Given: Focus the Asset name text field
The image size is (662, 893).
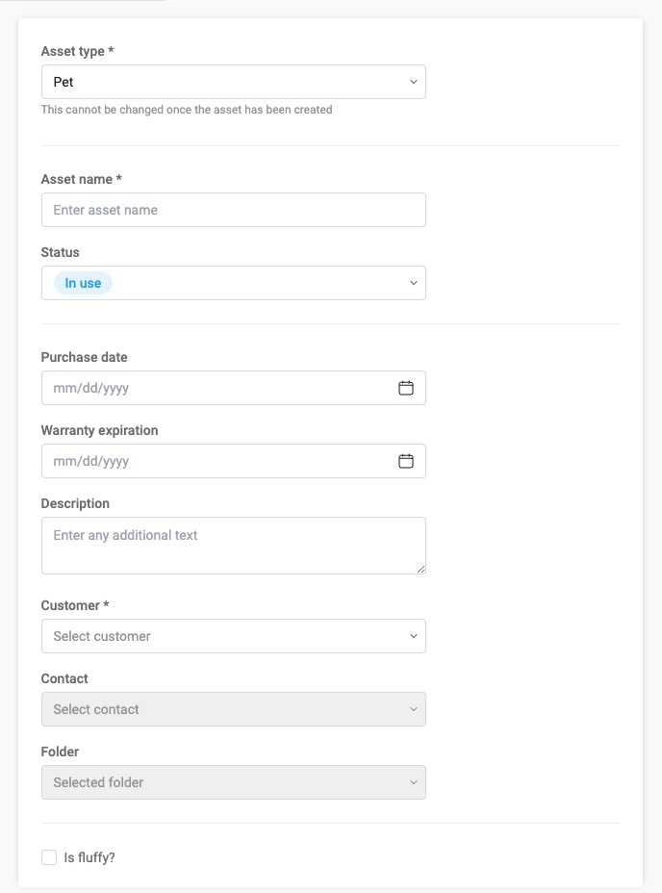Looking at the screenshot, I should [x=234, y=210].
